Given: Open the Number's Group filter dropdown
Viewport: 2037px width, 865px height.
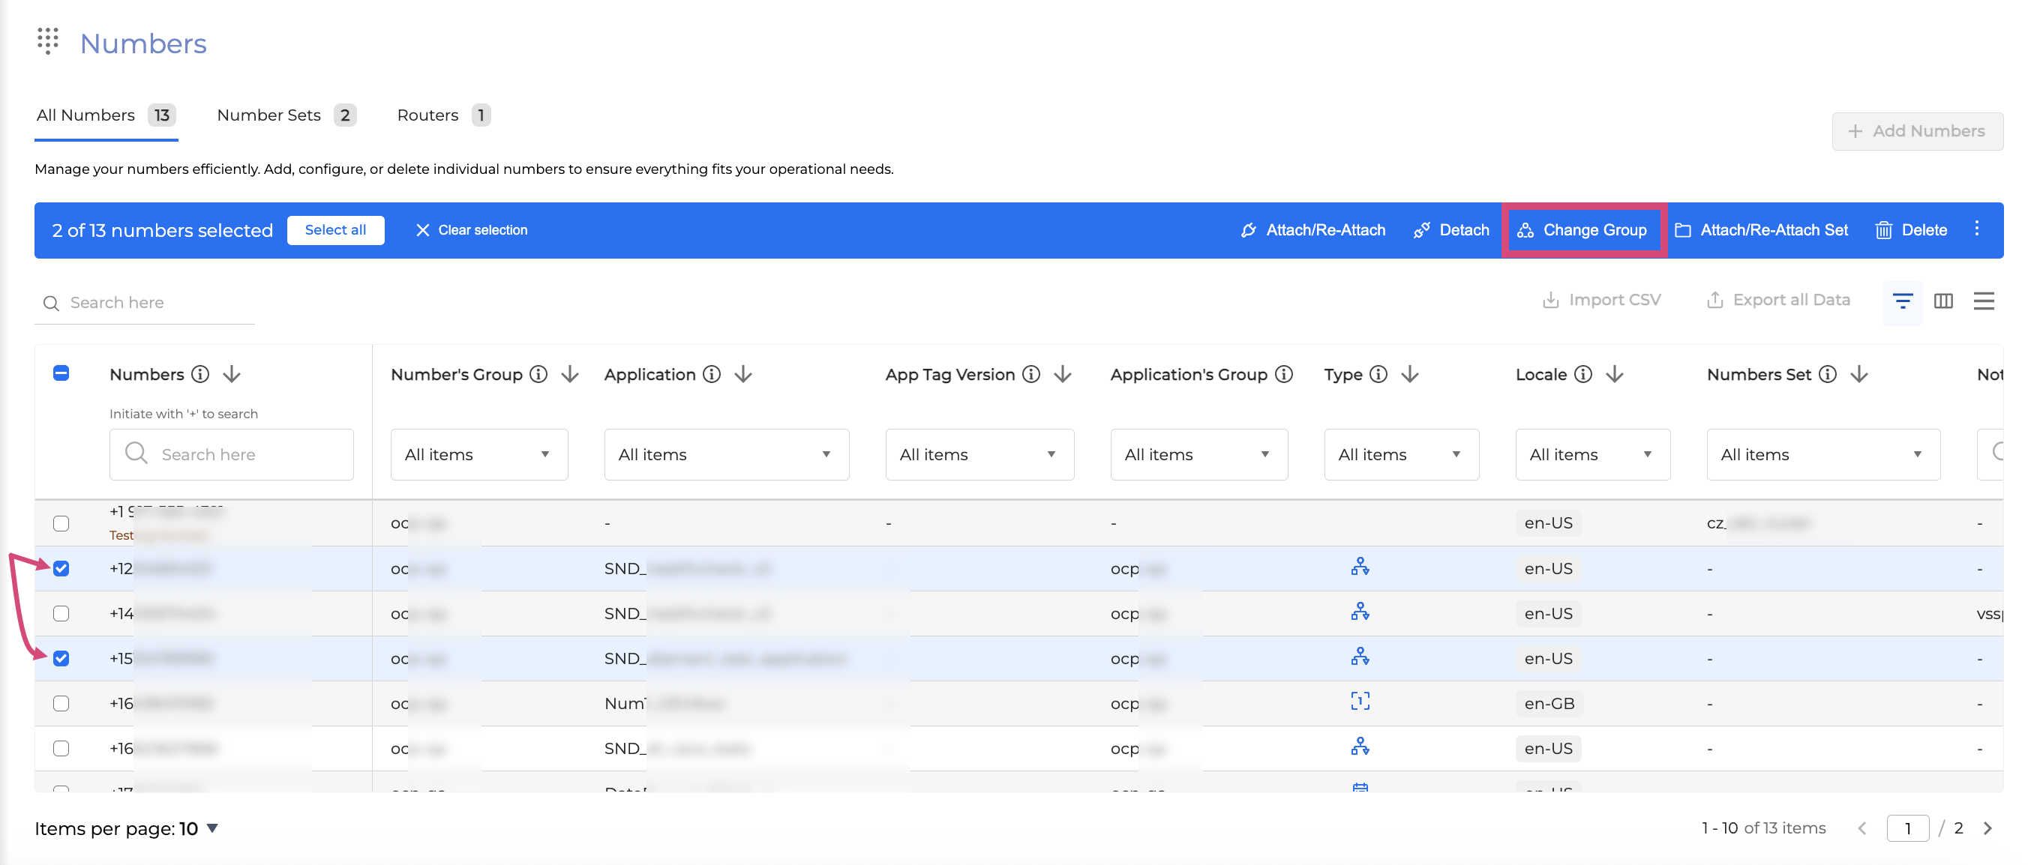Looking at the screenshot, I should click(478, 454).
